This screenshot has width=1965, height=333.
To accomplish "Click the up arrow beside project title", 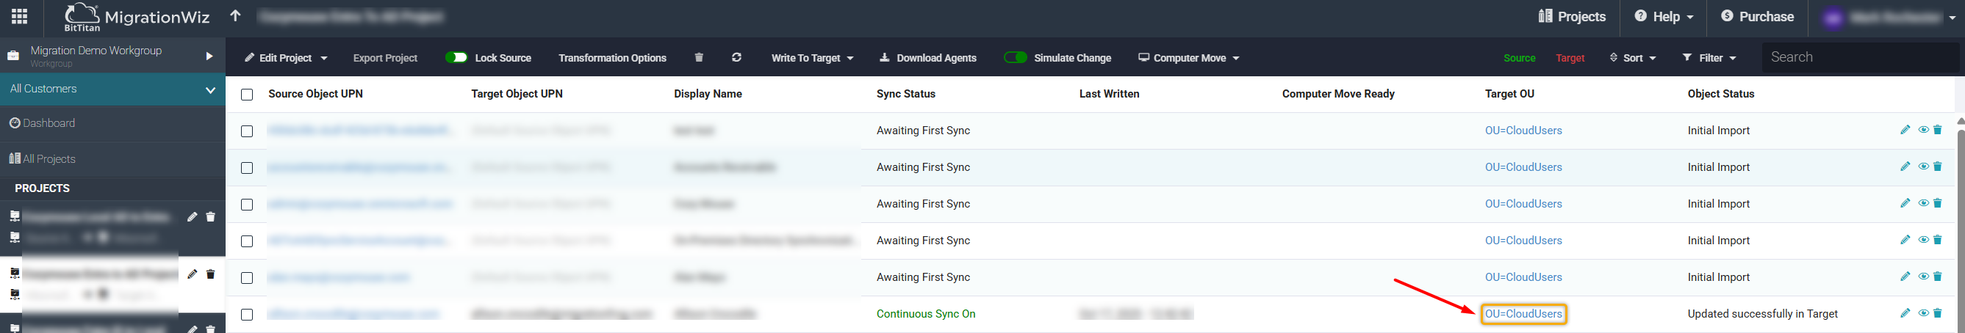I will [x=236, y=16].
